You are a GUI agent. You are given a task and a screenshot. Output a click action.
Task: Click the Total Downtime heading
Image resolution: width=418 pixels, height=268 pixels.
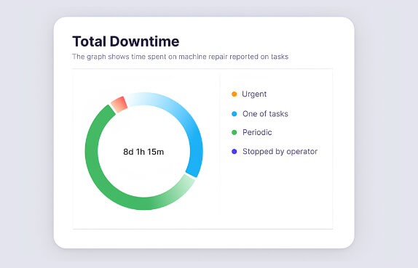(x=126, y=41)
